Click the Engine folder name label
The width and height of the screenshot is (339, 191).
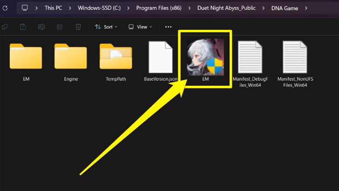[x=71, y=79]
